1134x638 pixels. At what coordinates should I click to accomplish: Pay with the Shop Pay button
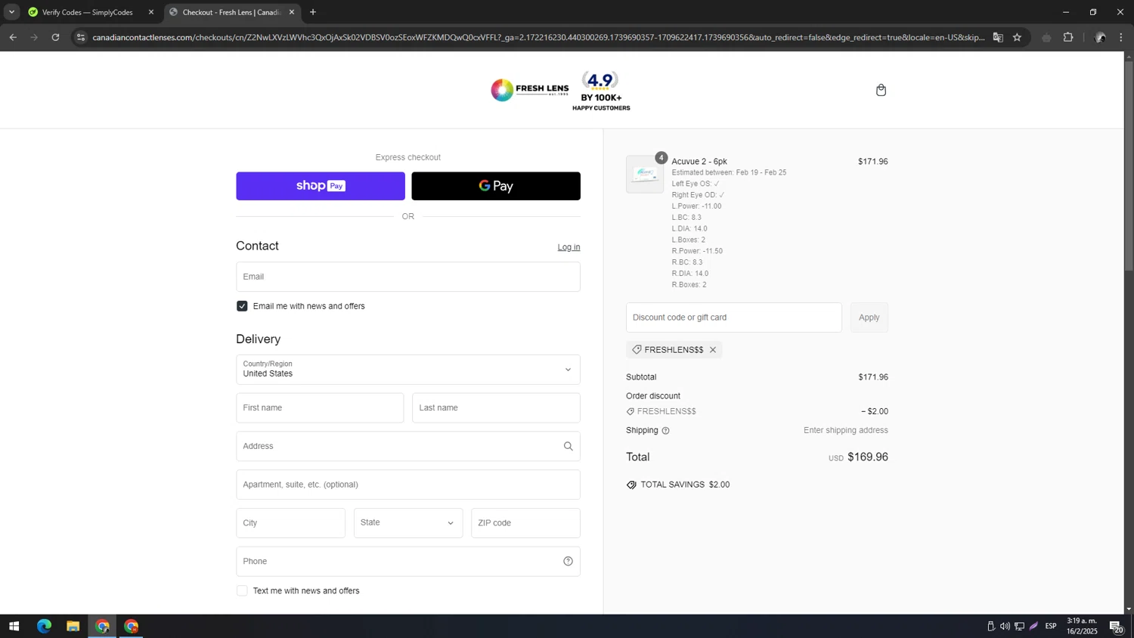point(321,186)
